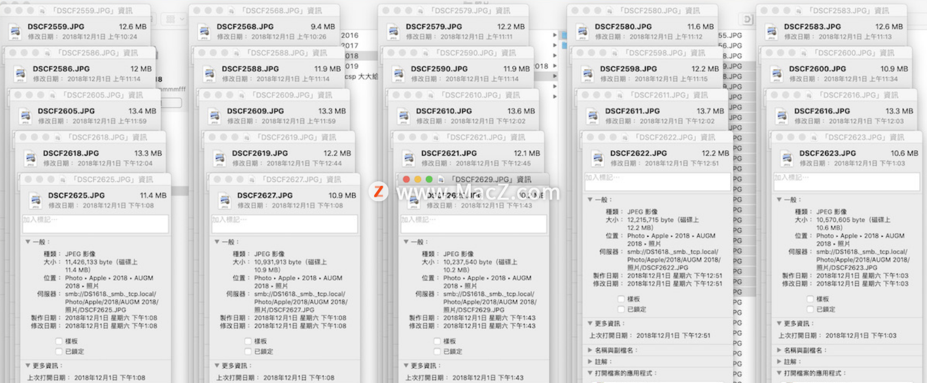Click the DSCF2610.JPG file name text
The image size is (927, 383).
coord(444,111)
